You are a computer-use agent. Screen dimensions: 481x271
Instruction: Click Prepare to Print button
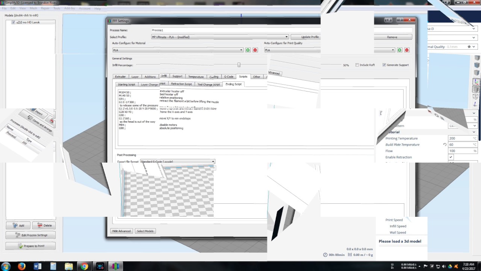30,246
